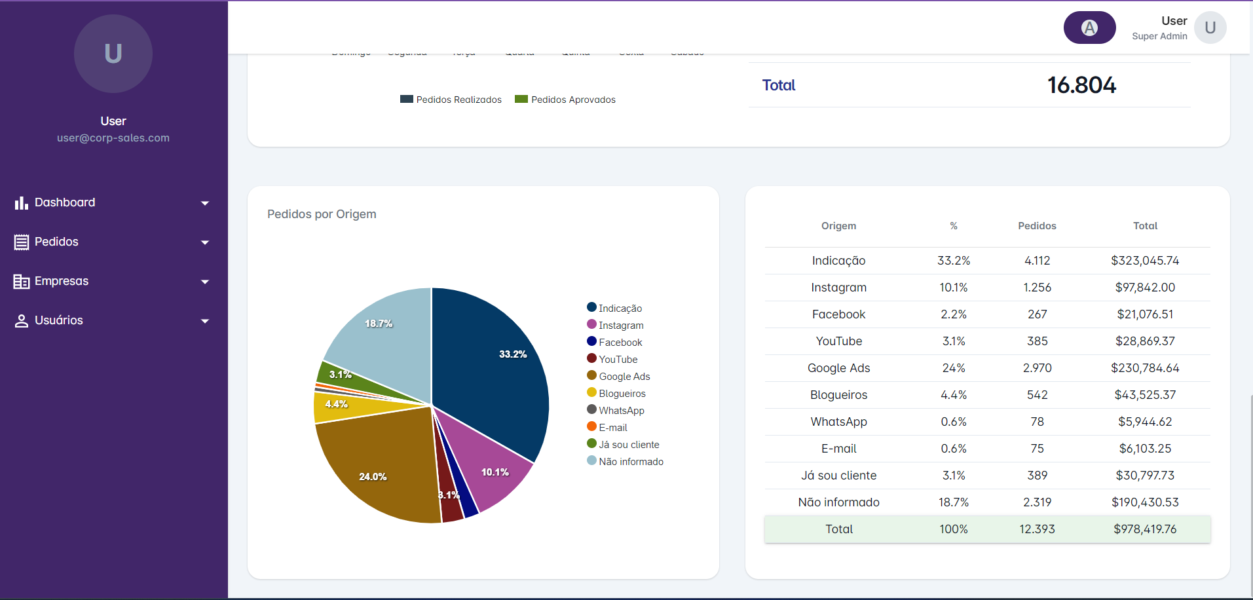Click the Origem column header

(x=838, y=225)
